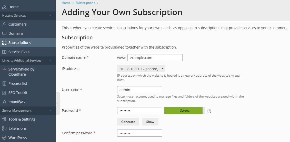290x142 pixels.
Task: Click the Service Plans book icon
Action: click(4, 52)
